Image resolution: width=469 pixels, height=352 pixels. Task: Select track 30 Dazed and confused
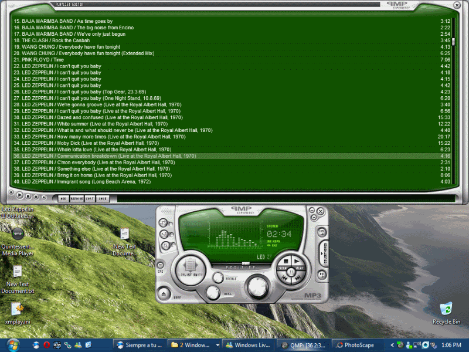(232, 117)
